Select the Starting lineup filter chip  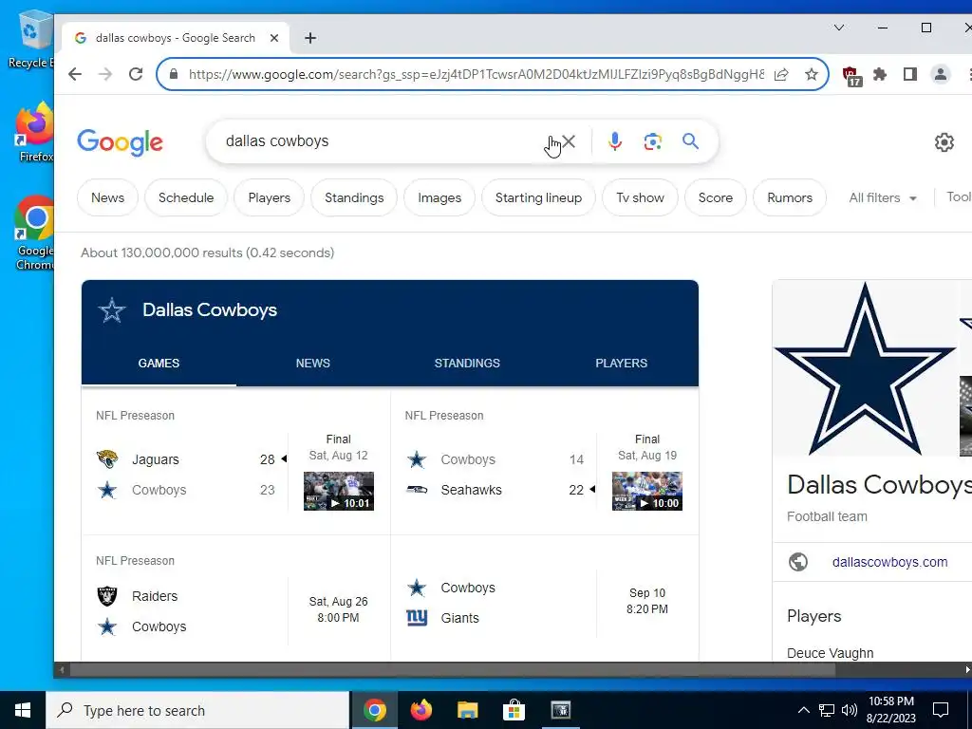pos(538,197)
